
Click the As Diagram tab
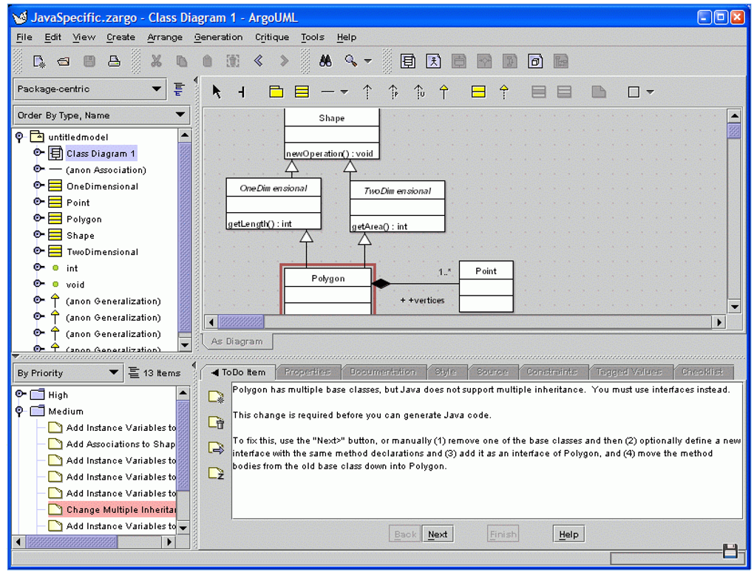237,341
